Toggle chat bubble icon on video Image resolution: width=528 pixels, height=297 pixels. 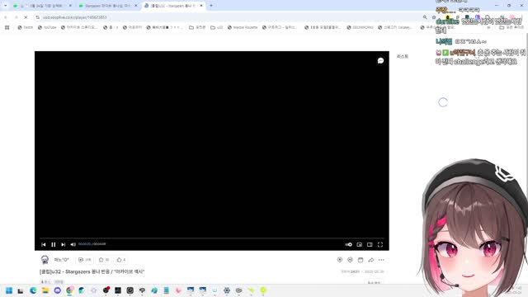[380, 60]
